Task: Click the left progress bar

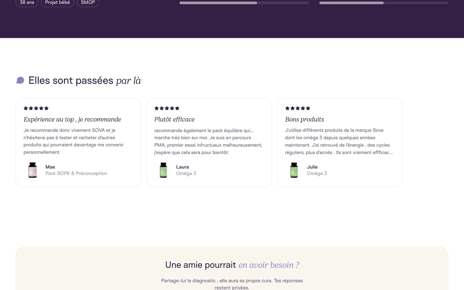Action: [x=244, y=3]
